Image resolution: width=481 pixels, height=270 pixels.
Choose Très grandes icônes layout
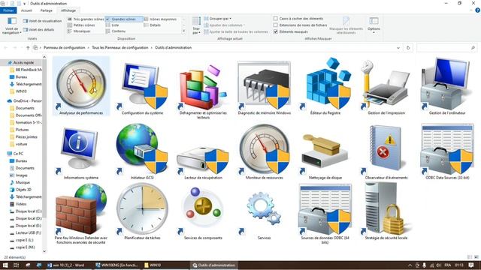[x=86, y=19]
